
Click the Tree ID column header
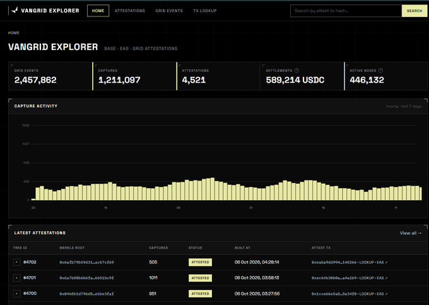[x=20, y=248]
